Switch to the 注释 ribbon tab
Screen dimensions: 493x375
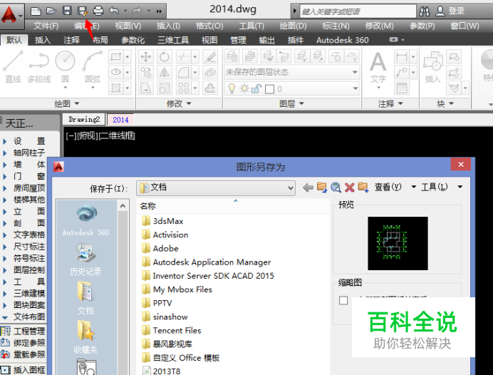[x=71, y=40]
